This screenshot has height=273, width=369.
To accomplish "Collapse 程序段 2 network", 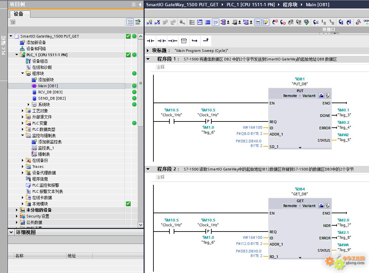I will 148,169.
